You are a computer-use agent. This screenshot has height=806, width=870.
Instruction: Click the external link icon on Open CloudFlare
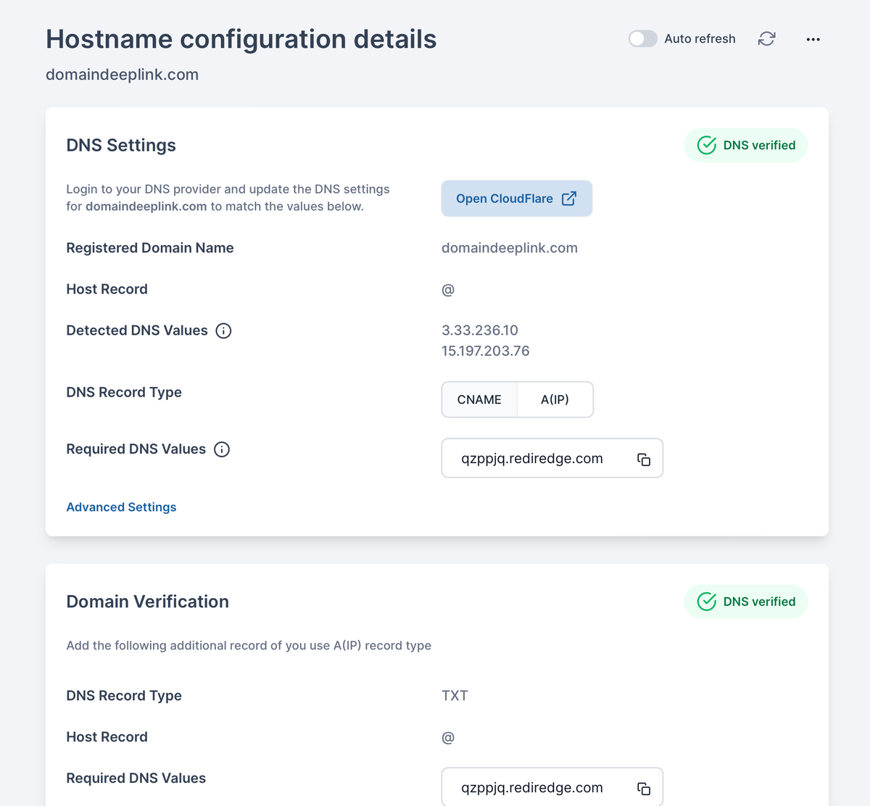(x=569, y=199)
